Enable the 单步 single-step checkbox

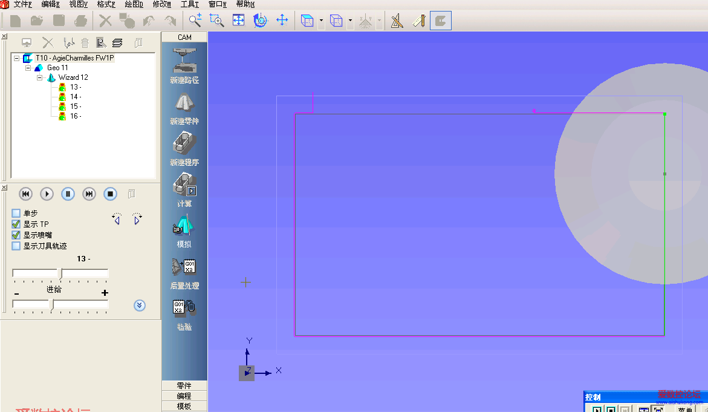click(x=16, y=213)
